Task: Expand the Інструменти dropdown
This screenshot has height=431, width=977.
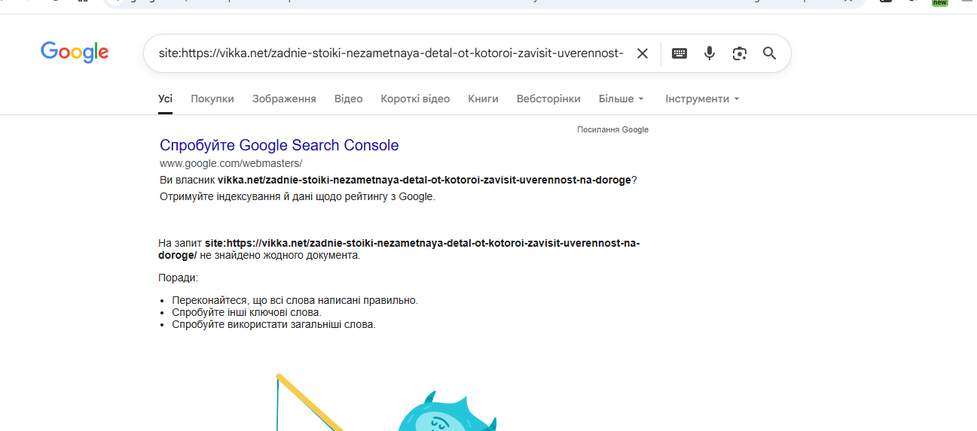Action: (702, 99)
